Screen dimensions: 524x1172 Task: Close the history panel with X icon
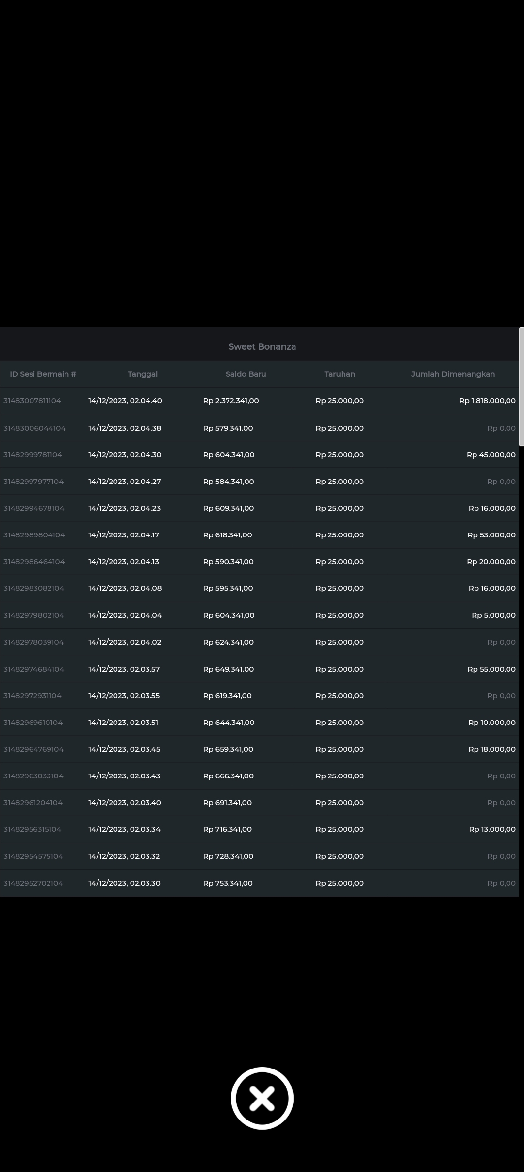point(262,1098)
